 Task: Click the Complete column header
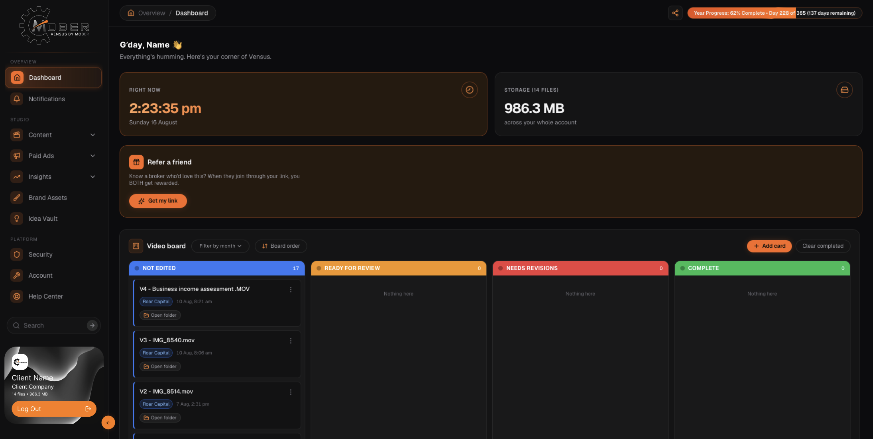pos(762,268)
